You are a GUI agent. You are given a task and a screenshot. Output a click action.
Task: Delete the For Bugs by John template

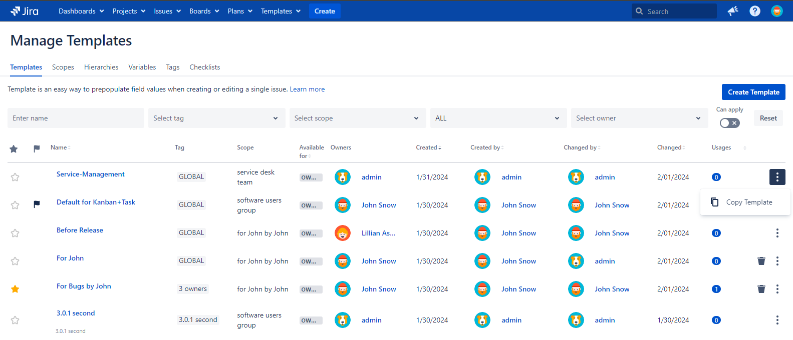[761, 289]
